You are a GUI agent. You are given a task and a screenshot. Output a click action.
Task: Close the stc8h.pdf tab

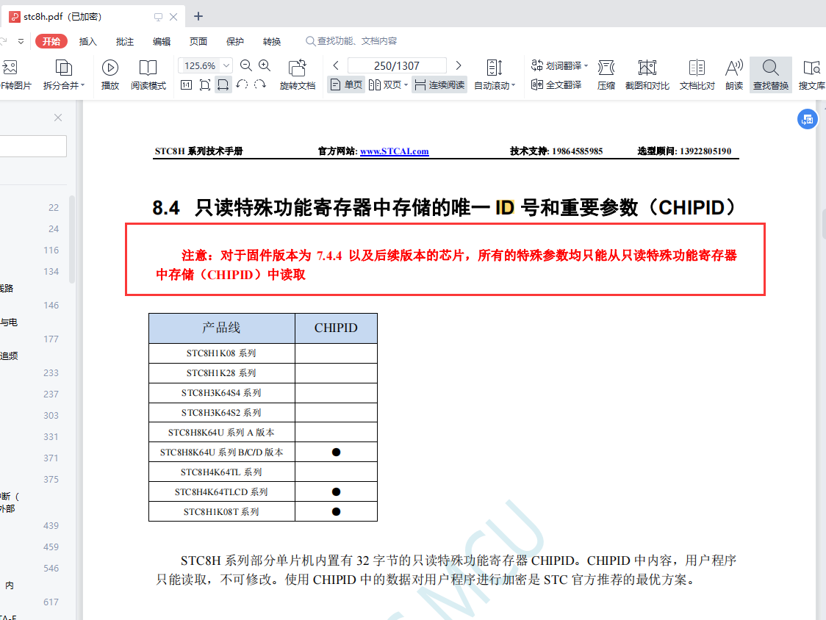[173, 17]
